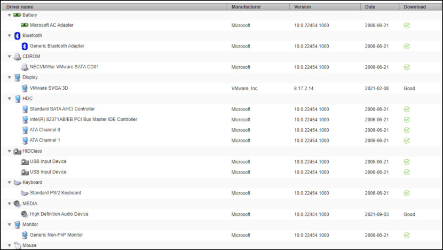Select the VMware SVGA 3D driver name
Screen dimensions: 443x250
49,88
